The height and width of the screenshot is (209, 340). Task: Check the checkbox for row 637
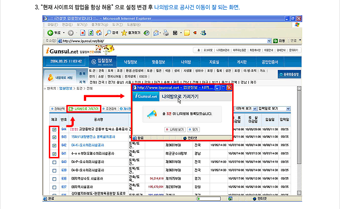54,187
